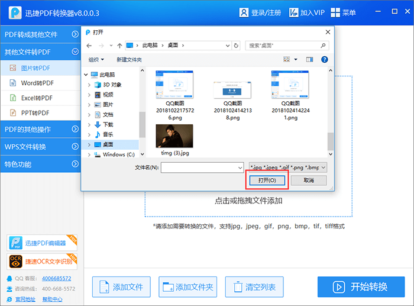Screen dimensions: 414x306
Task: Expand the PDF转成其他文件 section
Action: click(x=75, y=34)
